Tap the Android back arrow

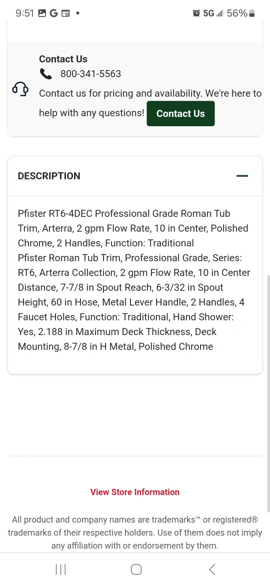212,569
